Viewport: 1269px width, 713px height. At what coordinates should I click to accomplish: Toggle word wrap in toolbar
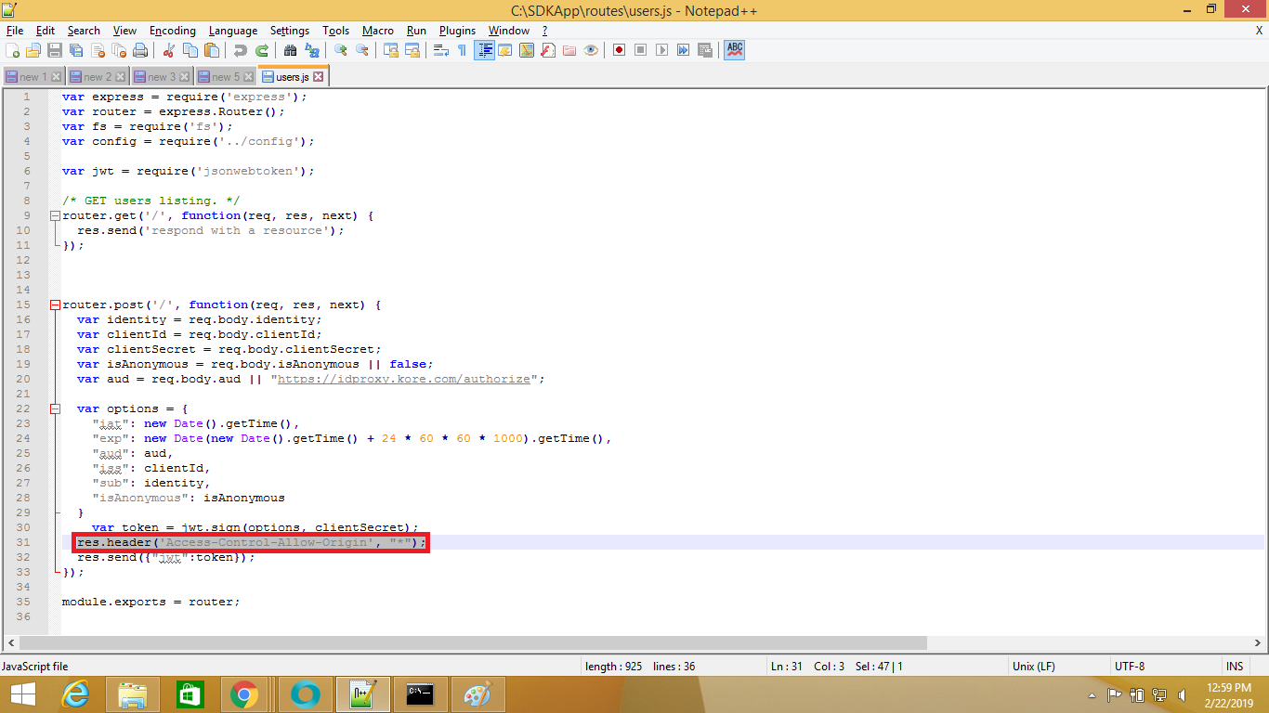tap(440, 50)
